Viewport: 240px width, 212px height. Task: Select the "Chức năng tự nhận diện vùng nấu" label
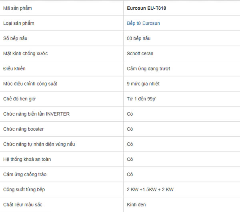click(39, 144)
